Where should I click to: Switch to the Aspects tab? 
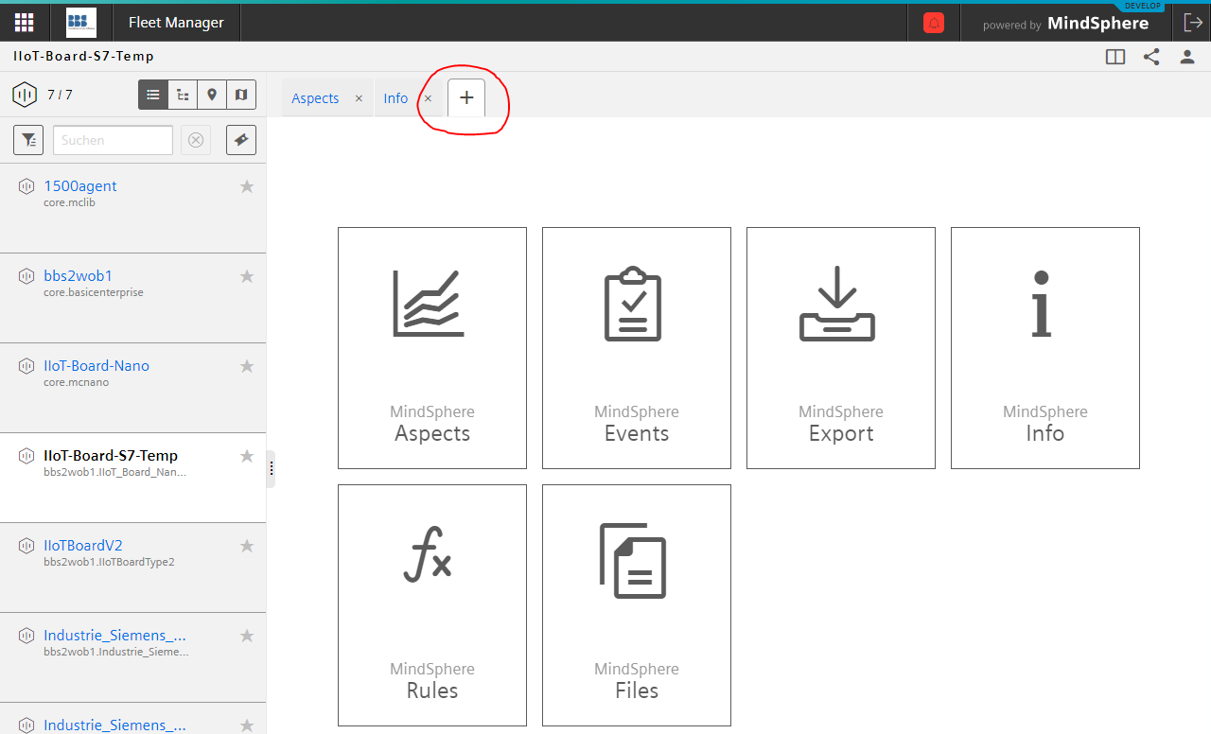[315, 98]
